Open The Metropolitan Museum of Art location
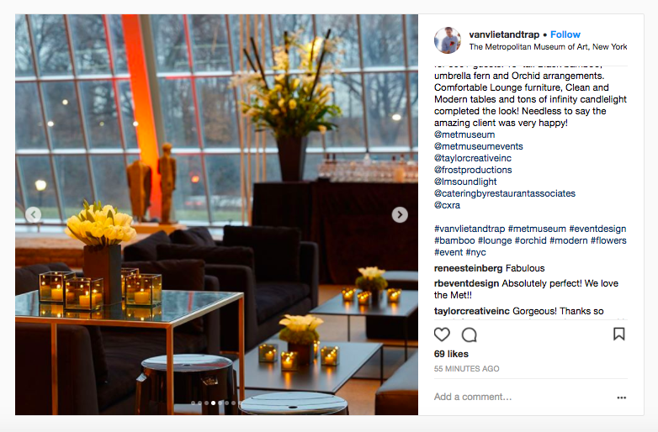The width and height of the screenshot is (658, 432). [548, 46]
